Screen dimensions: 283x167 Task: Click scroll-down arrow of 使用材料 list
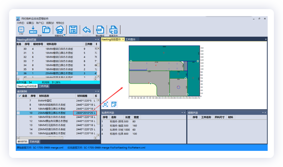pyautogui.click(x=98, y=135)
